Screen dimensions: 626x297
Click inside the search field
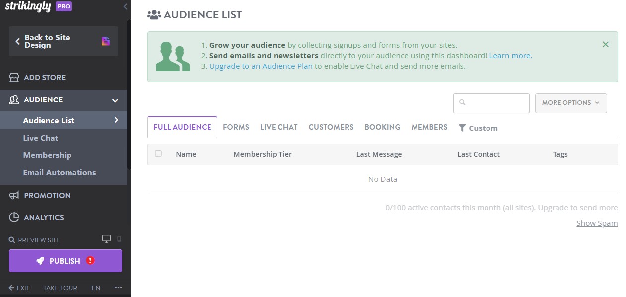point(491,103)
